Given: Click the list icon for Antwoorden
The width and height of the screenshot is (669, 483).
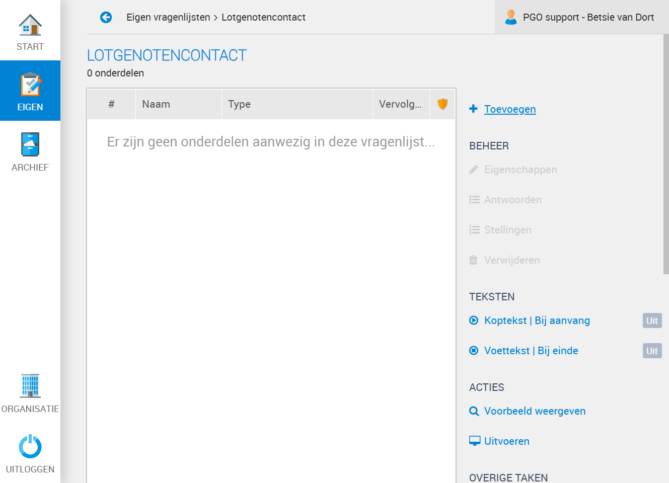Looking at the screenshot, I should 474,200.
